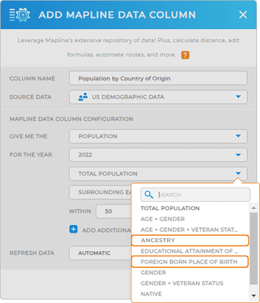Choose Foreign Born Place of Birth
260x303 pixels.
click(190, 261)
